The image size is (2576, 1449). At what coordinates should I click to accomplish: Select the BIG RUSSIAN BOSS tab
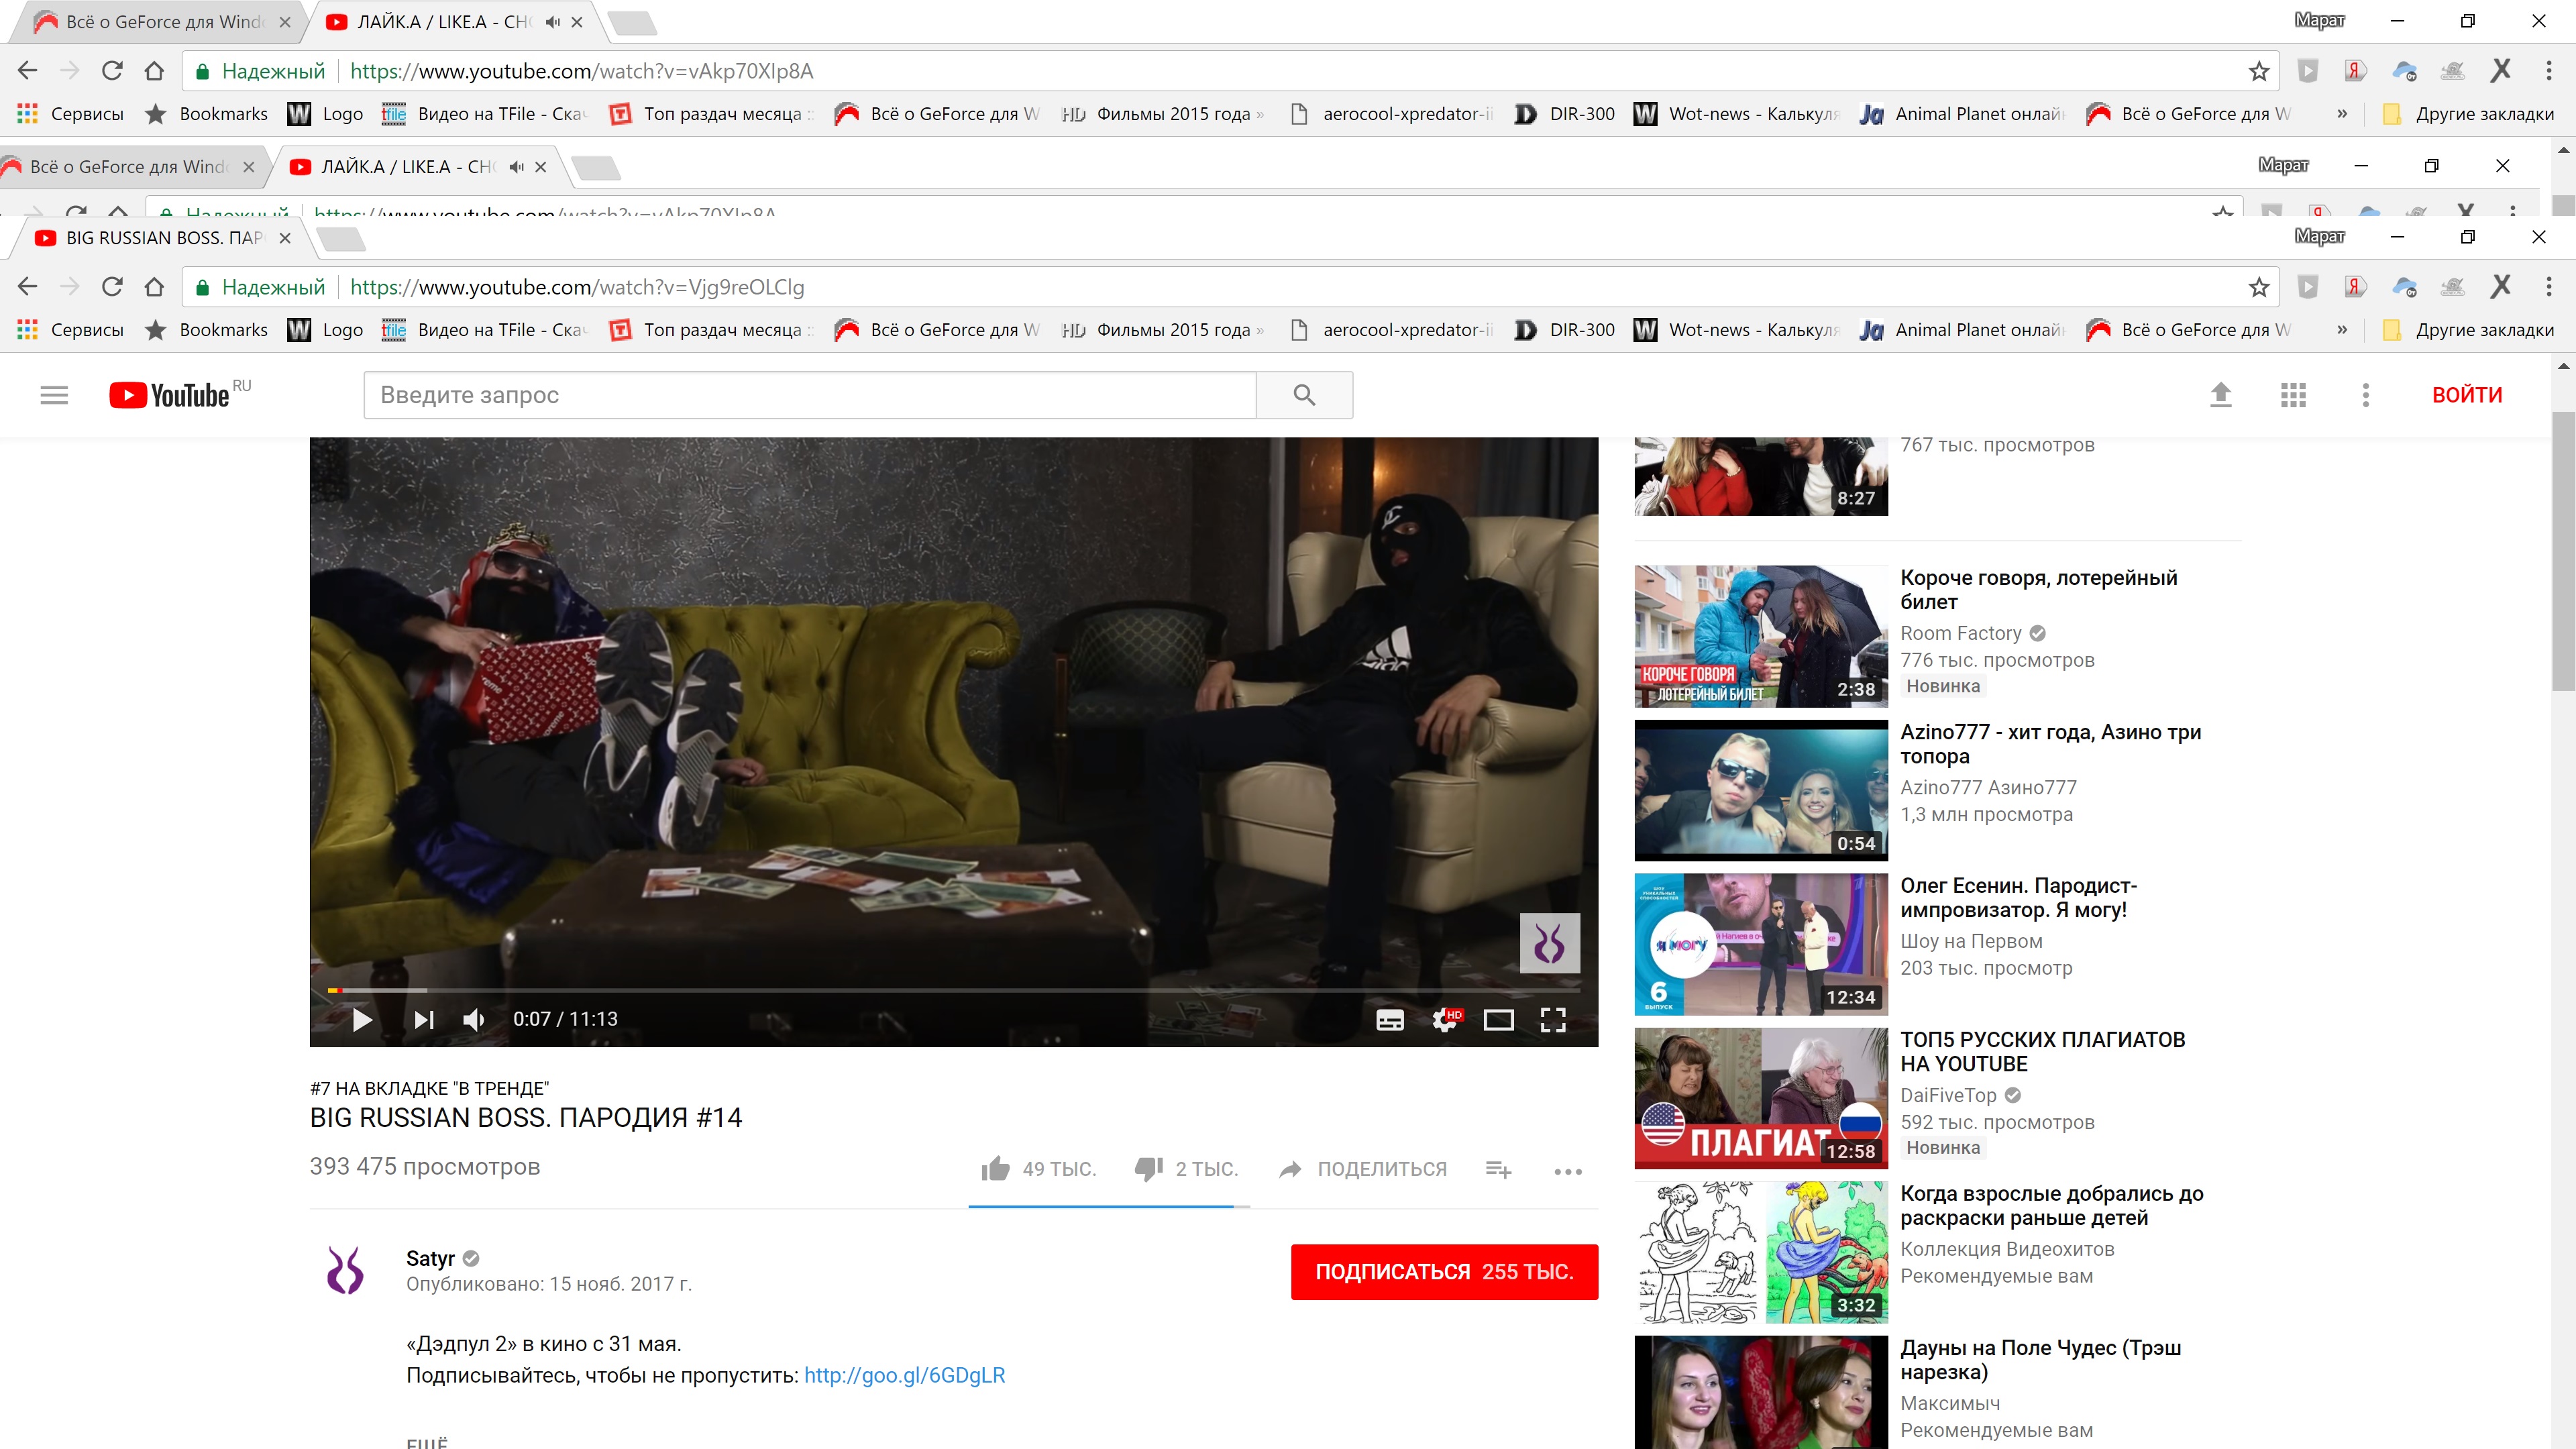(x=160, y=238)
